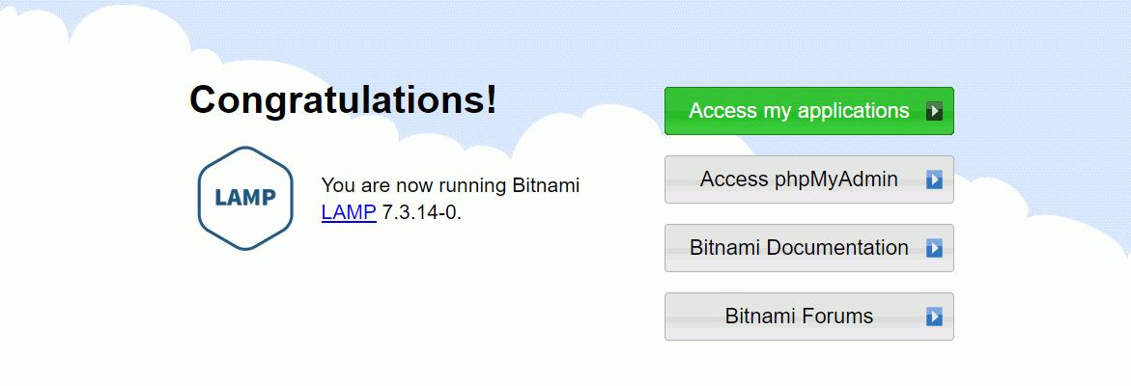Click the version number 7.3.14-0 text
1131x386 pixels.
(x=421, y=212)
